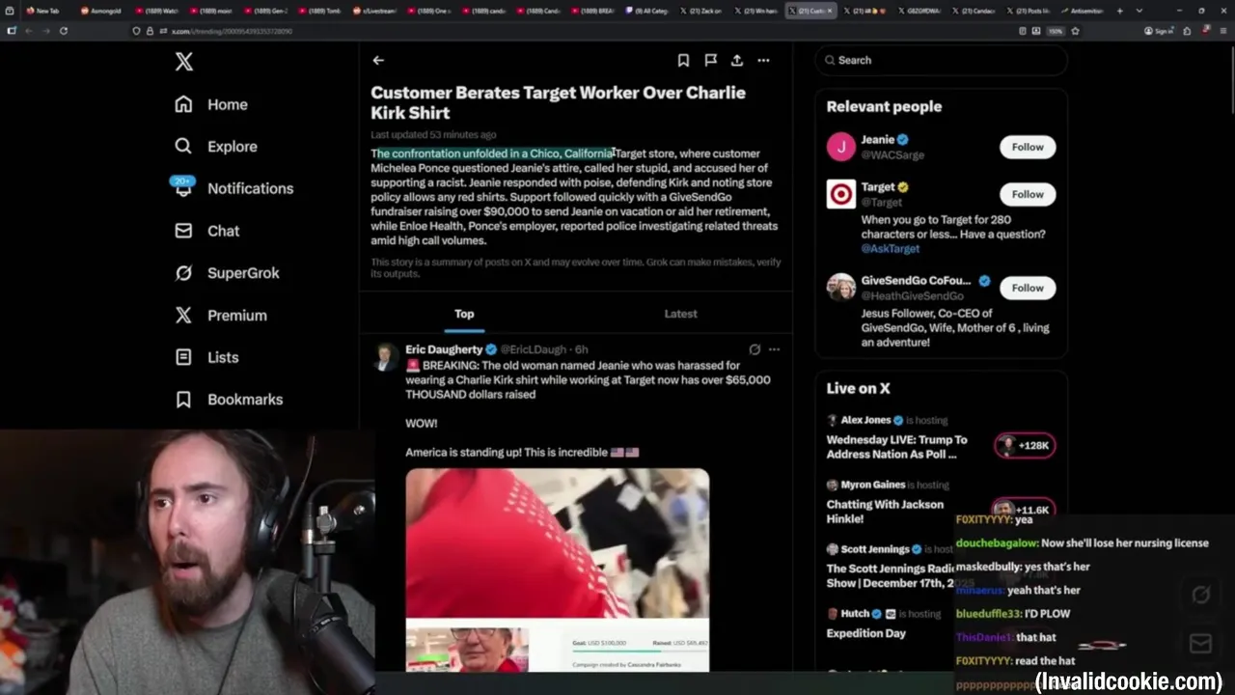The width and height of the screenshot is (1235, 695).
Task: Switch to the Antisemitism browser tab
Action: tap(1084, 11)
